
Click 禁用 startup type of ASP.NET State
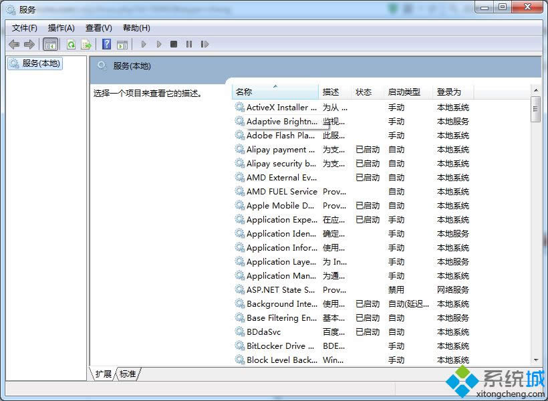click(x=396, y=290)
